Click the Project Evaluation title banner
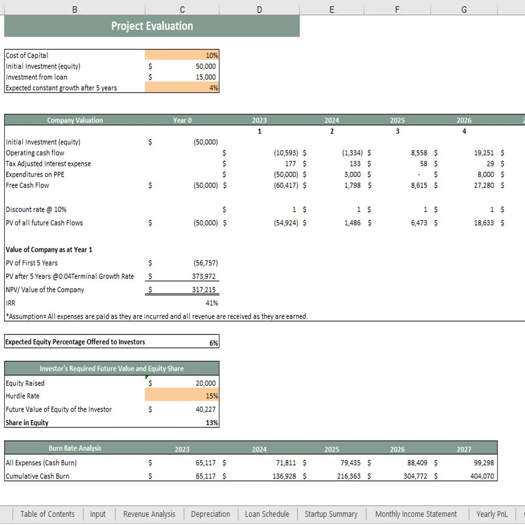525x525 pixels. coord(152,26)
